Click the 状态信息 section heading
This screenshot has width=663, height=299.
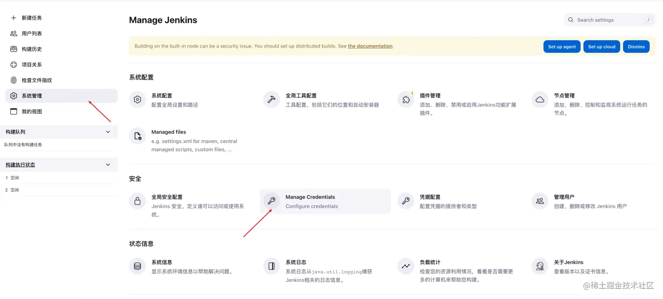click(141, 243)
